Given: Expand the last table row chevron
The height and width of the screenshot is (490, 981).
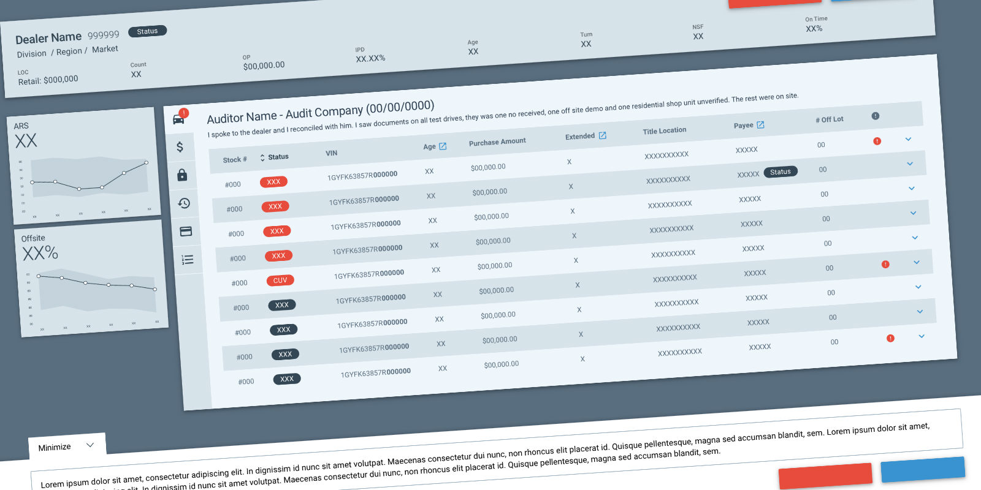Looking at the screenshot, I should (x=922, y=336).
